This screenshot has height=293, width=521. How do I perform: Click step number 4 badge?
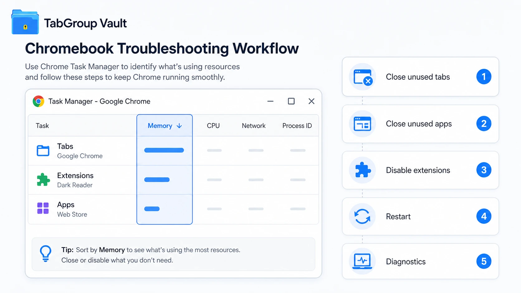tap(484, 216)
